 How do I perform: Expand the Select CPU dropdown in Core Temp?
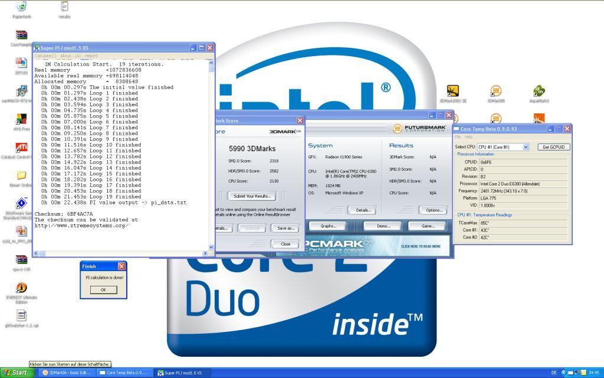tap(526, 147)
